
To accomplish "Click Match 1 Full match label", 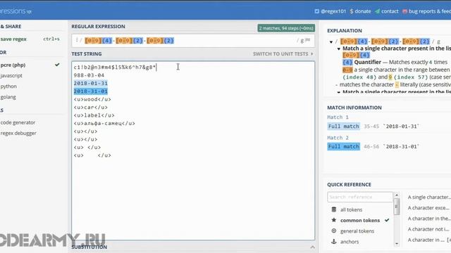I will click(x=343, y=126).
